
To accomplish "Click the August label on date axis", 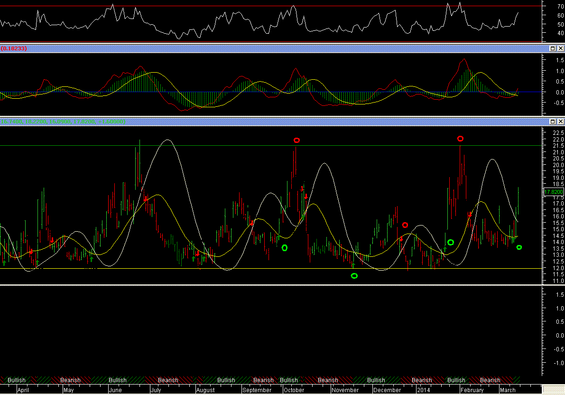I will pyautogui.click(x=206, y=390).
